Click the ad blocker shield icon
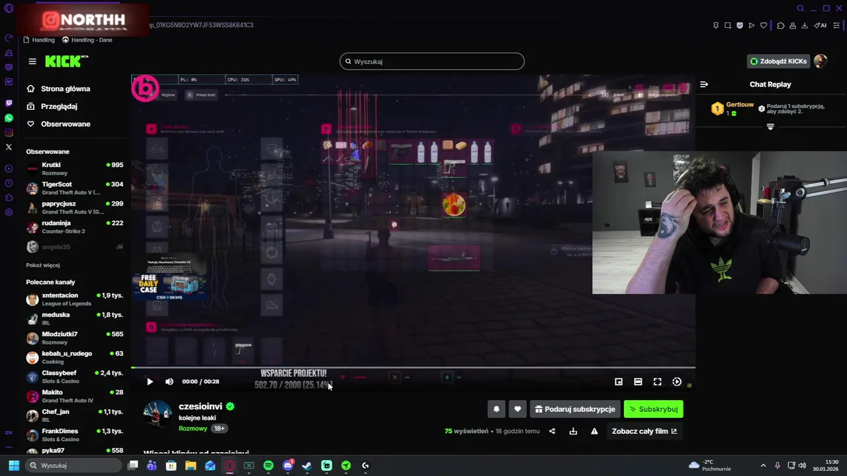Image resolution: width=847 pixels, height=476 pixels. (740, 25)
